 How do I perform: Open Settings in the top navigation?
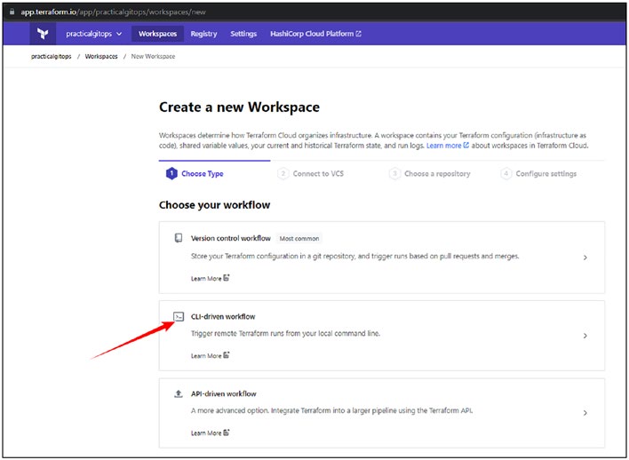click(243, 34)
